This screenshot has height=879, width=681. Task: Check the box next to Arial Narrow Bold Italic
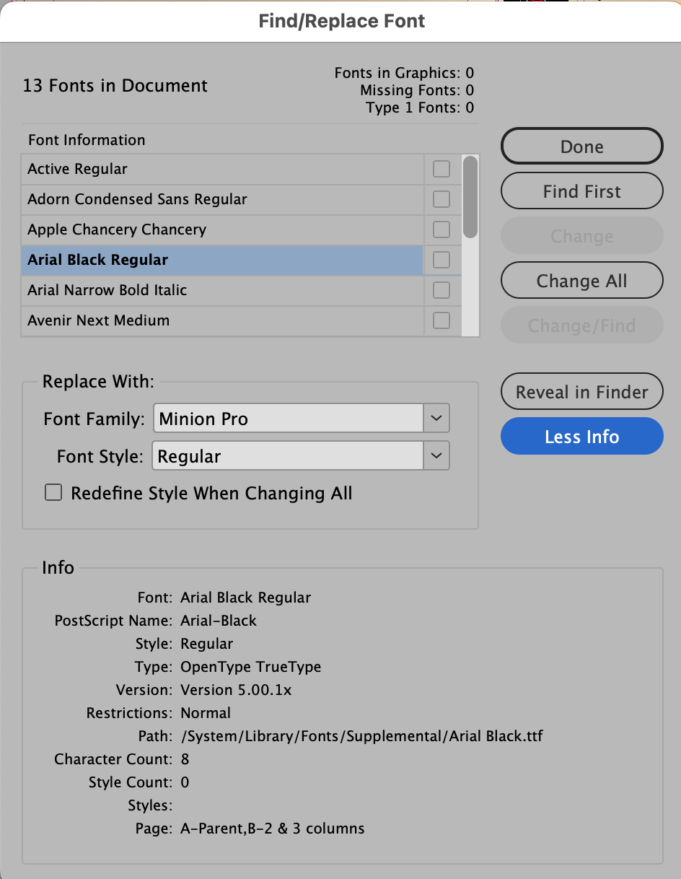pyautogui.click(x=441, y=290)
